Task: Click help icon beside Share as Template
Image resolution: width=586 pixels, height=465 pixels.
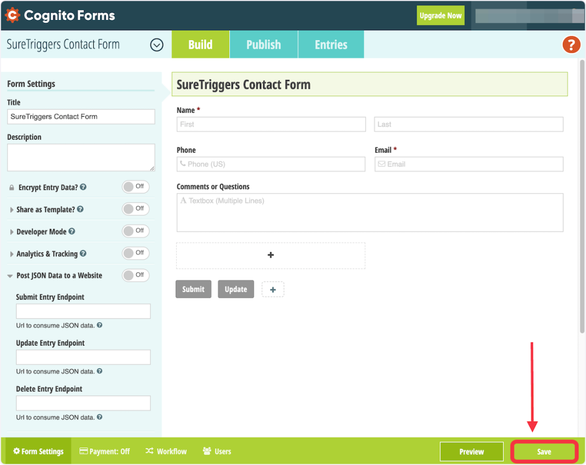Action: [x=81, y=209]
